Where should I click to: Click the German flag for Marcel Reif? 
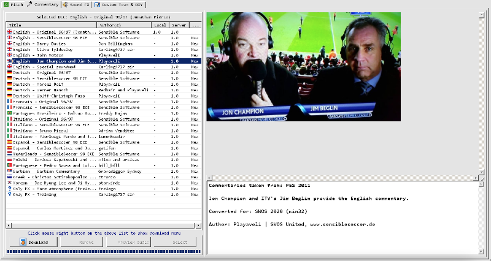pyautogui.click(x=9, y=84)
